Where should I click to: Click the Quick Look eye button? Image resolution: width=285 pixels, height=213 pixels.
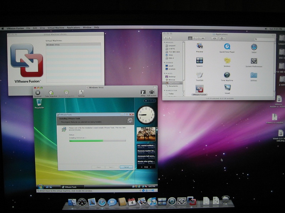tap(214, 38)
